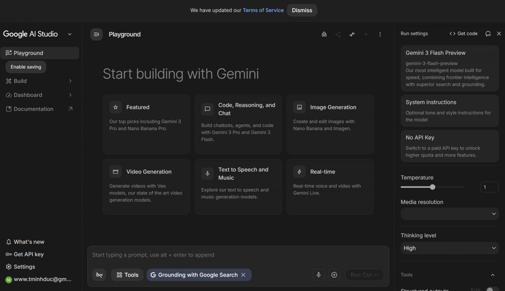Expand the Build section in sidebar

[x=40, y=81]
